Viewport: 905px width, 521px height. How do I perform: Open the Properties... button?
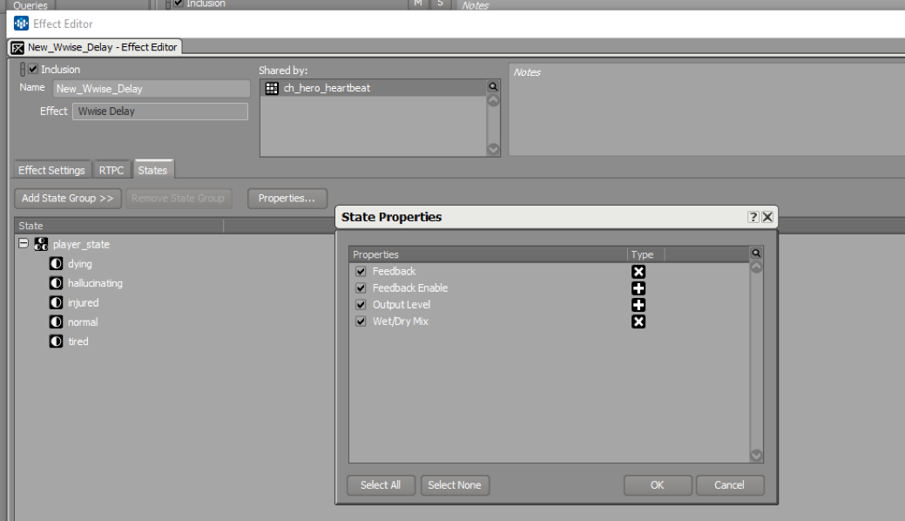pos(287,198)
